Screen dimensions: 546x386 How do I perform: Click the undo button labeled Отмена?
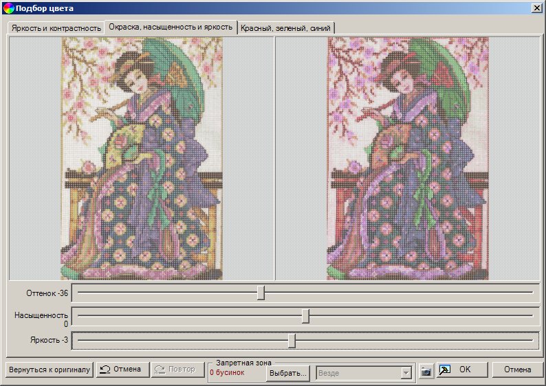click(122, 370)
